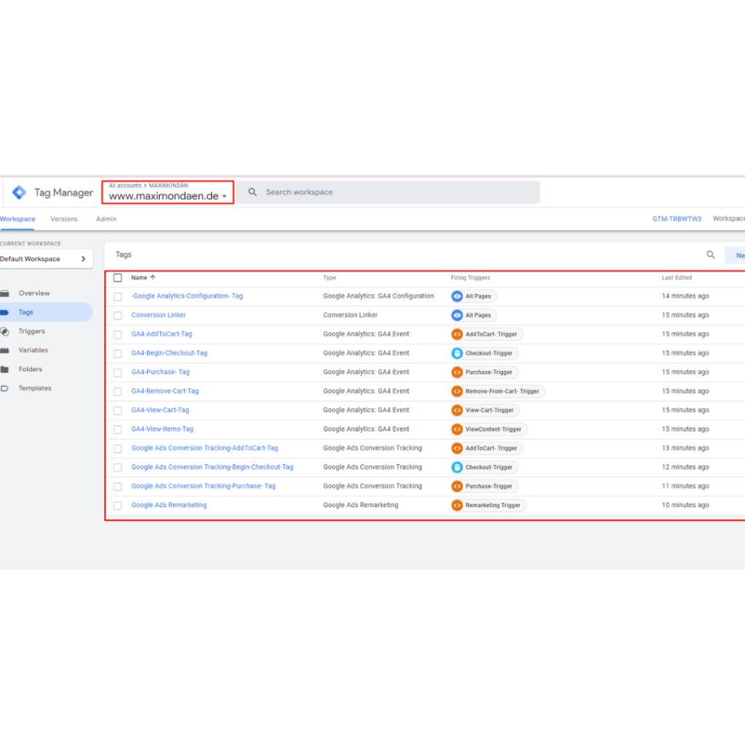Click trigger icon in Ads Tracking-Purchase- Tag row
This screenshot has width=745, height=745.
[457, 486]
